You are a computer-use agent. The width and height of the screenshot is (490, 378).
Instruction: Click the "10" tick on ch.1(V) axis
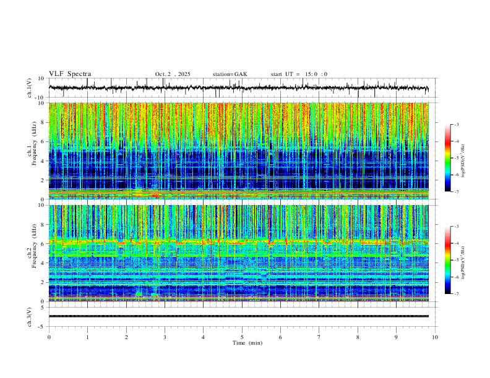(41, 78)
